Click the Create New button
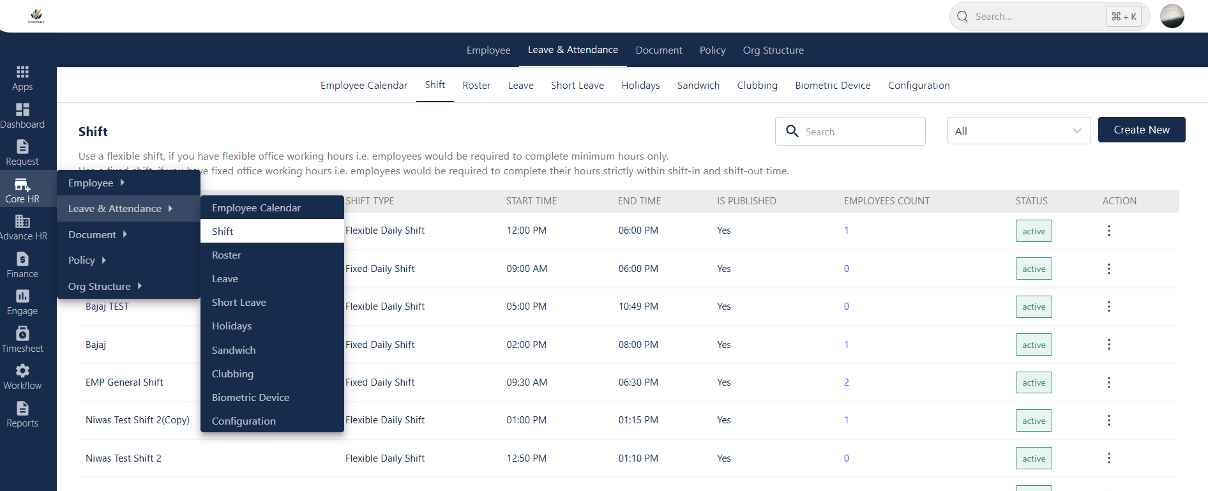The image size is (1208, 491). coord(1141,130)
